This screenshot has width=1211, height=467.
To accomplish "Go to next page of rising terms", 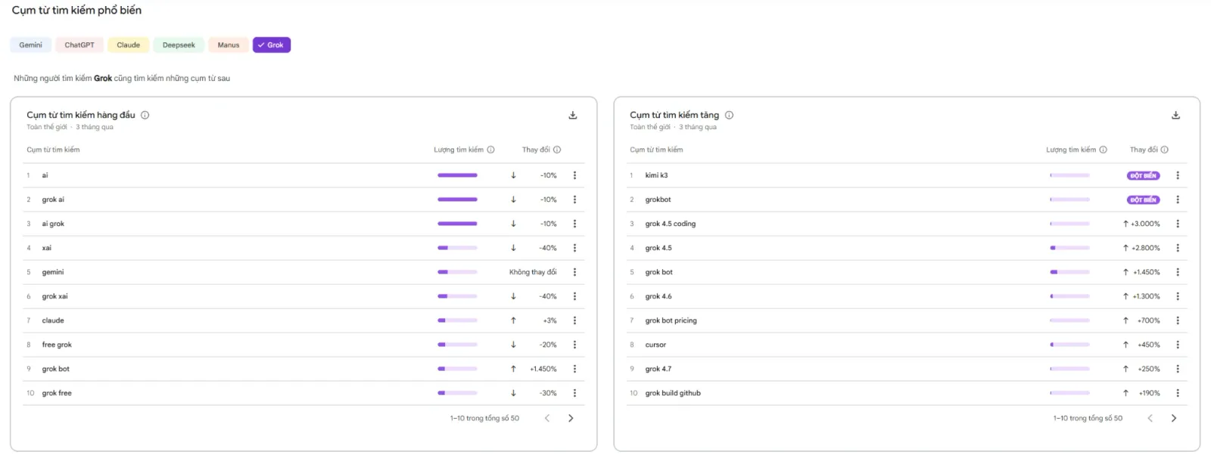I will coord(1174,418).
